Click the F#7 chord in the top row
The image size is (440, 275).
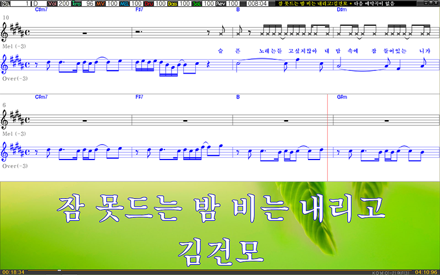click(139, 9)
